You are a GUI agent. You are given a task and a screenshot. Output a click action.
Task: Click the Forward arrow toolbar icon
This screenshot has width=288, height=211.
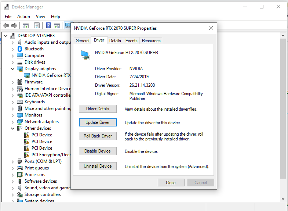pyautogui.click(x=14, y=26)
